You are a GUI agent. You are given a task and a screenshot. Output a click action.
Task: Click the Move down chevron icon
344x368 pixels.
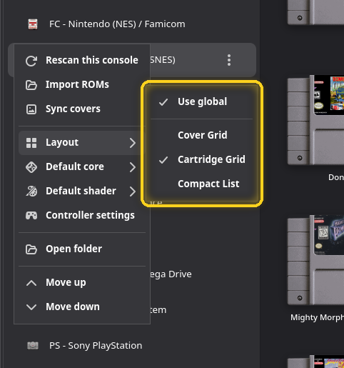pos(31,307)
